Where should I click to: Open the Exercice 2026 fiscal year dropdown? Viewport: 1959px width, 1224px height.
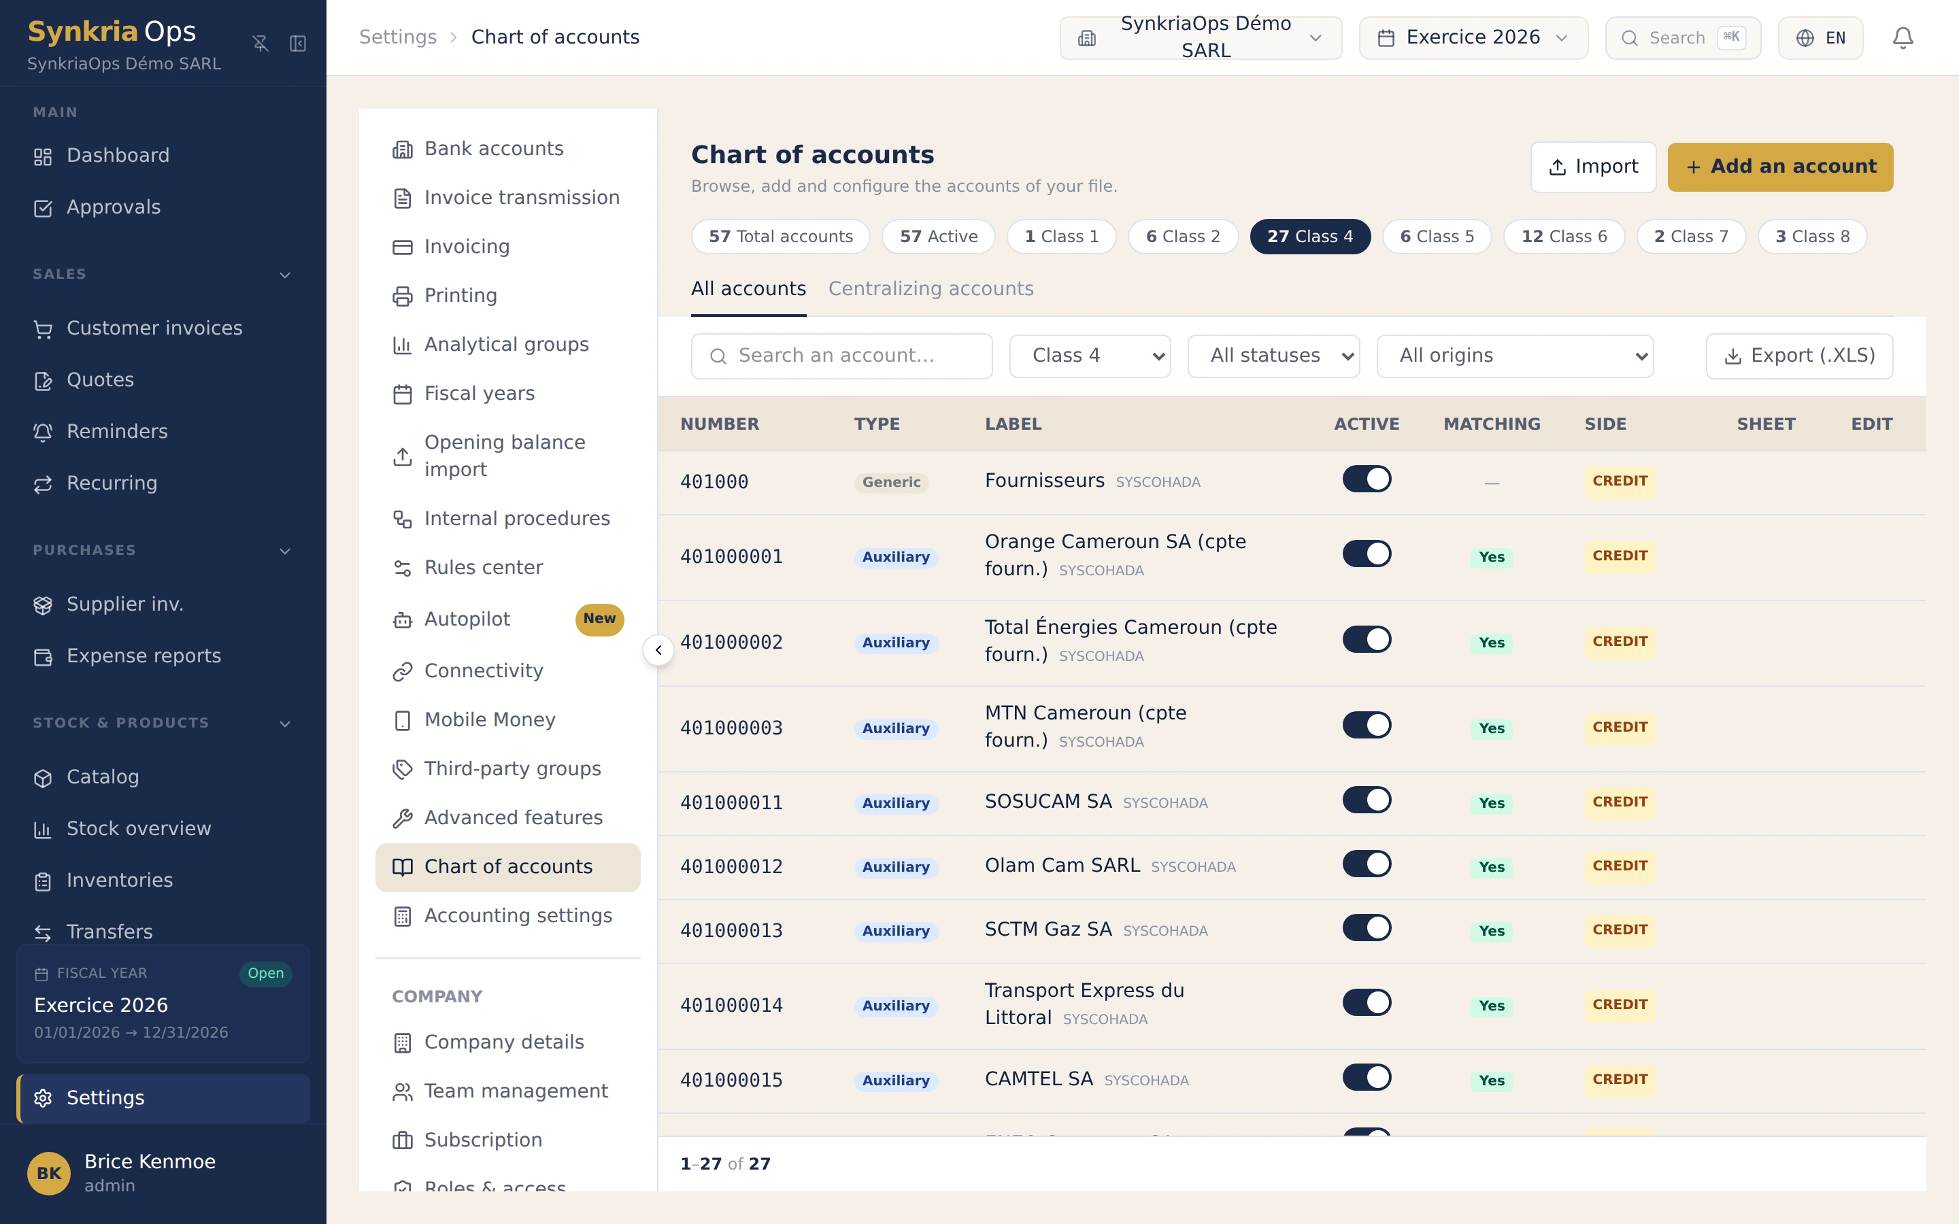(1473, 37)
